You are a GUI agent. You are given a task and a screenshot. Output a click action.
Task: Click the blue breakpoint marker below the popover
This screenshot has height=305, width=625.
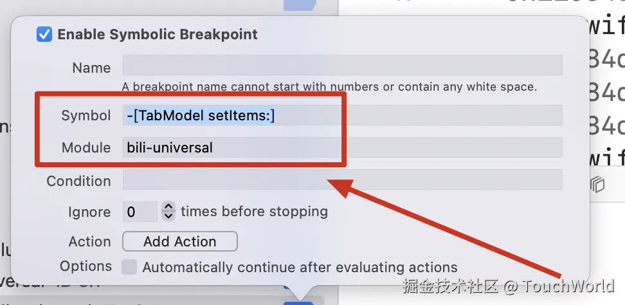[298, 300]
